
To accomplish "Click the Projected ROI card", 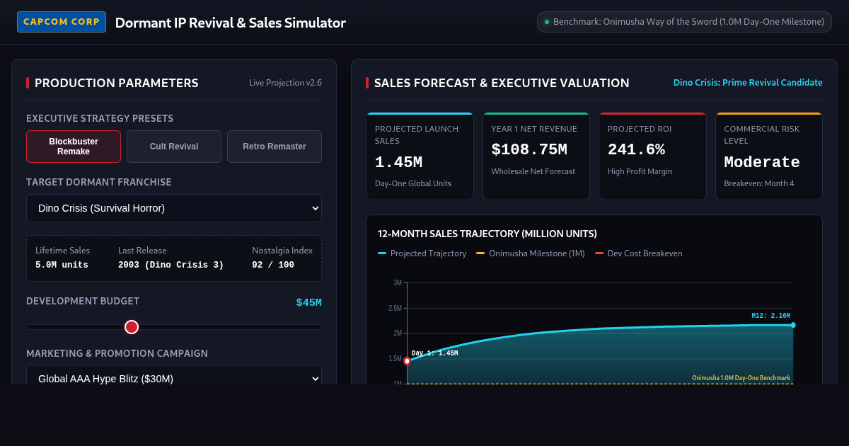I will (652, 156).
